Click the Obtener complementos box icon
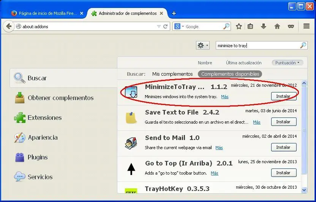The image size is (316, 202). [20, 98]
